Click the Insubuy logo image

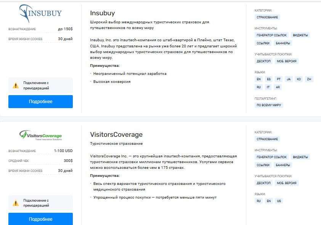(x=40, y=13)
